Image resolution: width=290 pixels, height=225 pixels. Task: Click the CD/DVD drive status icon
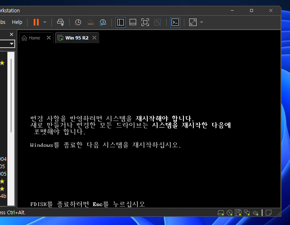point(230,213)
